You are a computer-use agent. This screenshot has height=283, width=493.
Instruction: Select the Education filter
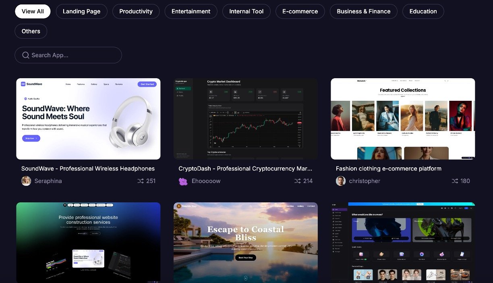tap(423, 11)
